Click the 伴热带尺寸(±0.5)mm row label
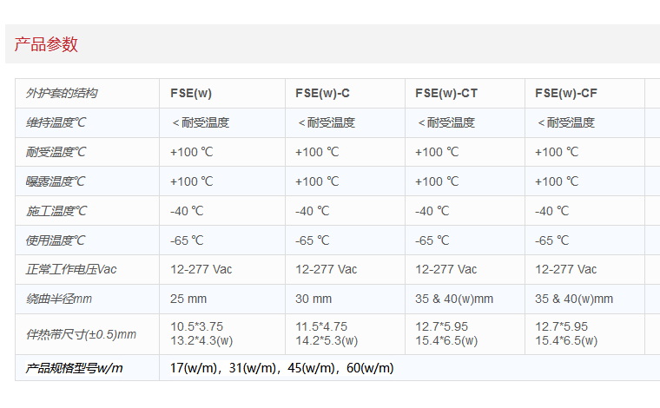Screen dimensions: 660x408 pyautogui.click(x=81, y=334)
